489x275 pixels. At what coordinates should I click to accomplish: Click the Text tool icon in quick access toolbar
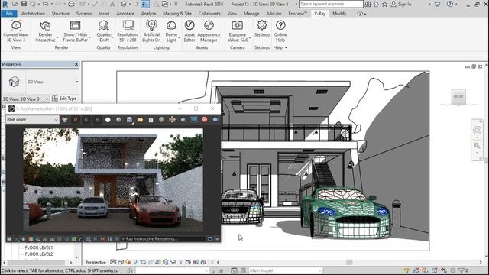112,4
